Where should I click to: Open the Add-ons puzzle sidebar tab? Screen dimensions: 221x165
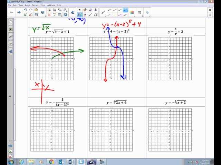point(11,51)
